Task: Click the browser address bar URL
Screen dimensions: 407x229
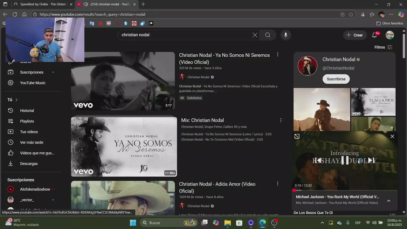Action: [93, 14]
